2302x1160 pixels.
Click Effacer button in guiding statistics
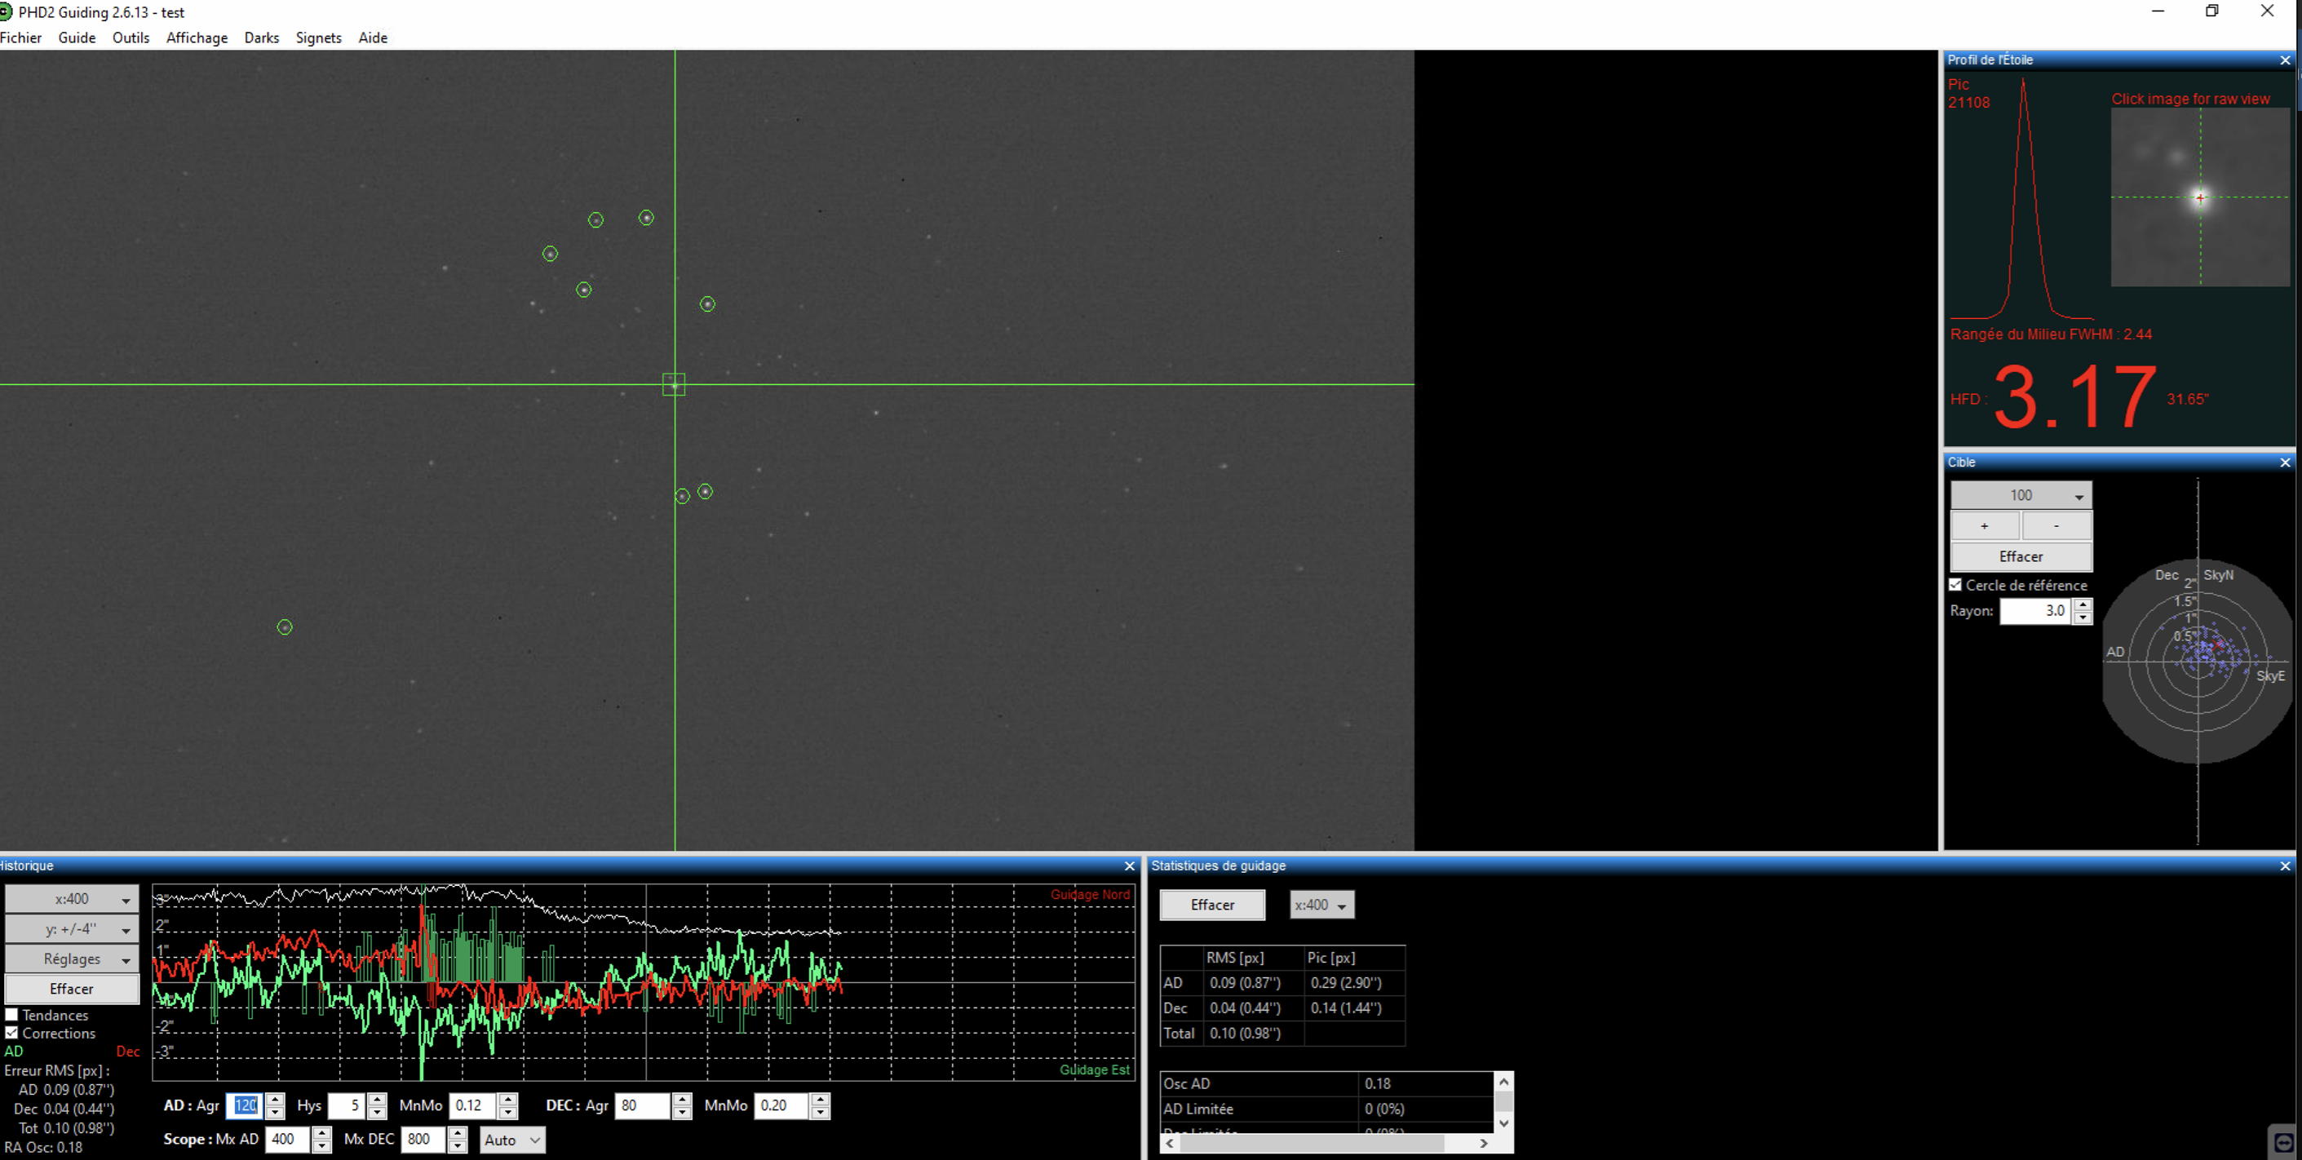(x=1211, y=905)
